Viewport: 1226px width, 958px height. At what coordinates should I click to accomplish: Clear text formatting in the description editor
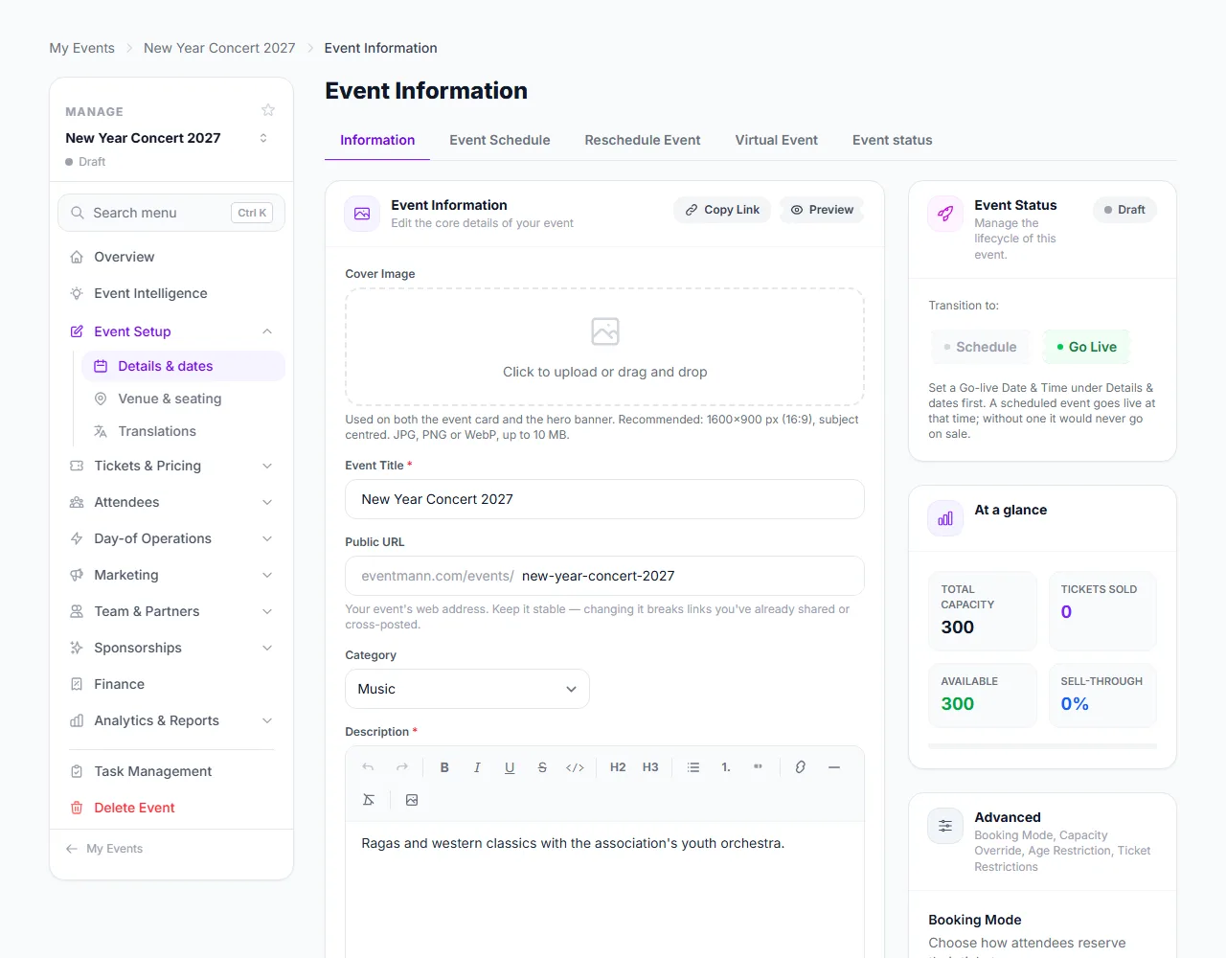pyautogui.click(x=369, y=800)
